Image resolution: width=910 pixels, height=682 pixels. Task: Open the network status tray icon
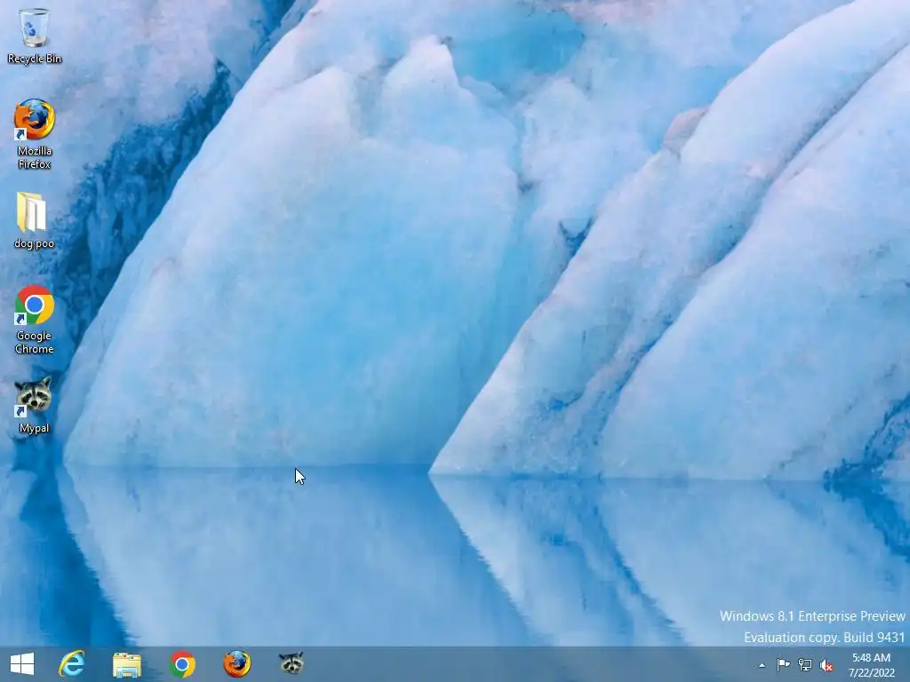805,665
